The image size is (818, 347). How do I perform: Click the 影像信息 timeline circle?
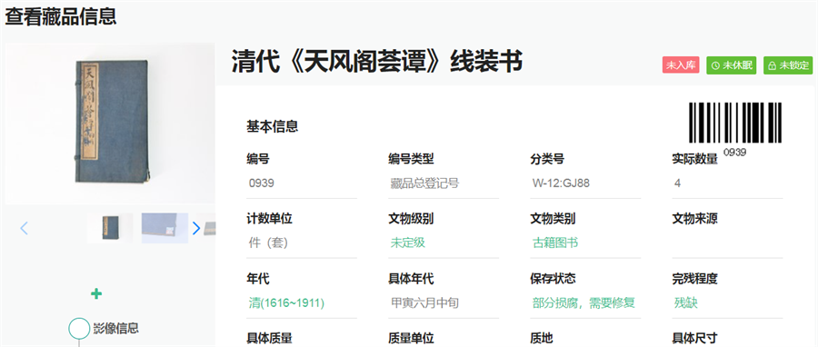pyautogui.click(x=79, y=328)
